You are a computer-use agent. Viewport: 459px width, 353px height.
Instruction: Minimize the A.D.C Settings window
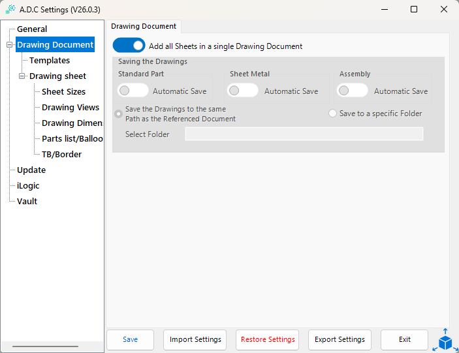pyautogui.click(x=385, y=9)
